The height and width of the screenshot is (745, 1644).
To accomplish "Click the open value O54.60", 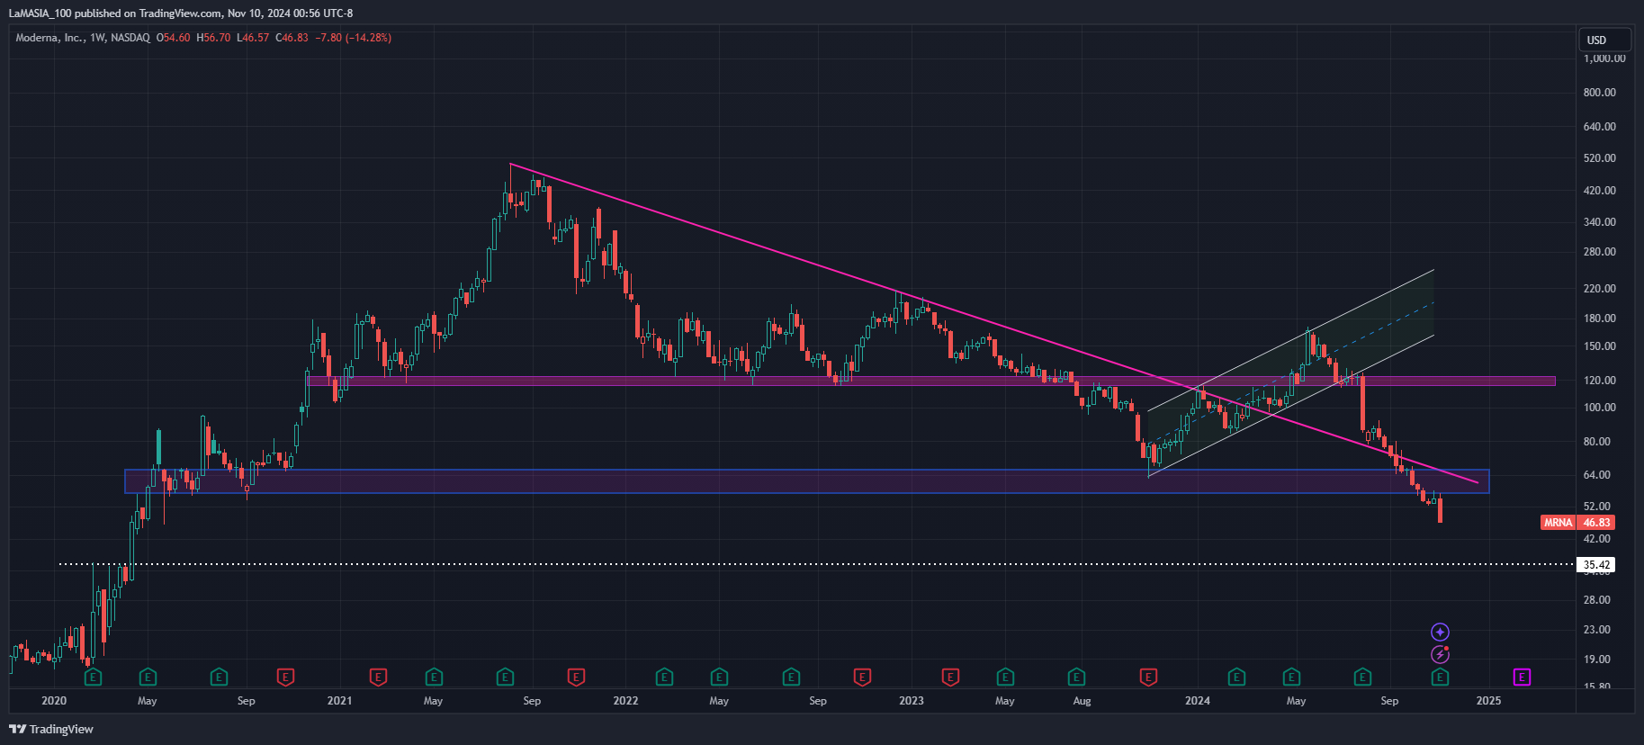I will (174, 38).
